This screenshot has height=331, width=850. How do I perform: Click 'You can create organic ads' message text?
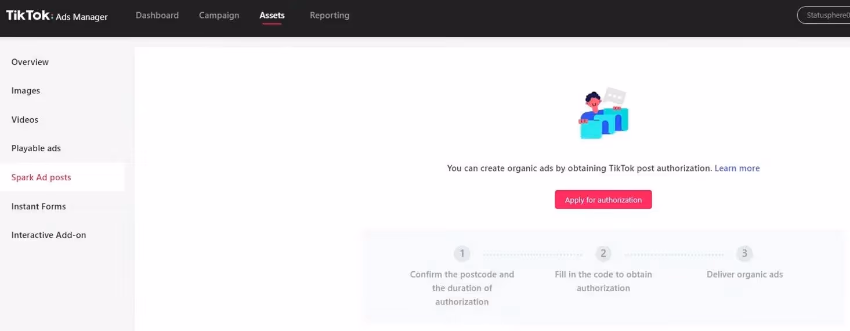[579, 168]
